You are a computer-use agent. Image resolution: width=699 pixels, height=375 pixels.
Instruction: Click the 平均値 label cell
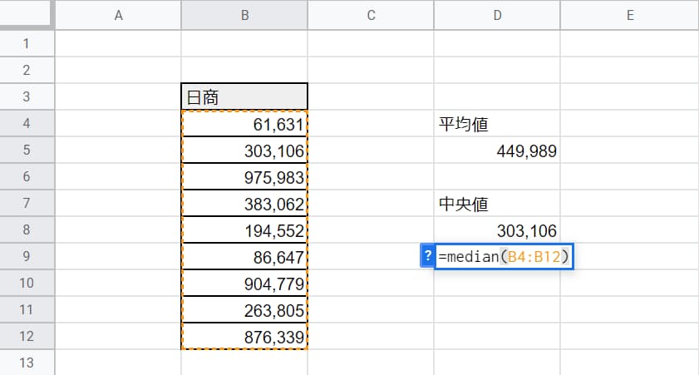tap(497, 124)
